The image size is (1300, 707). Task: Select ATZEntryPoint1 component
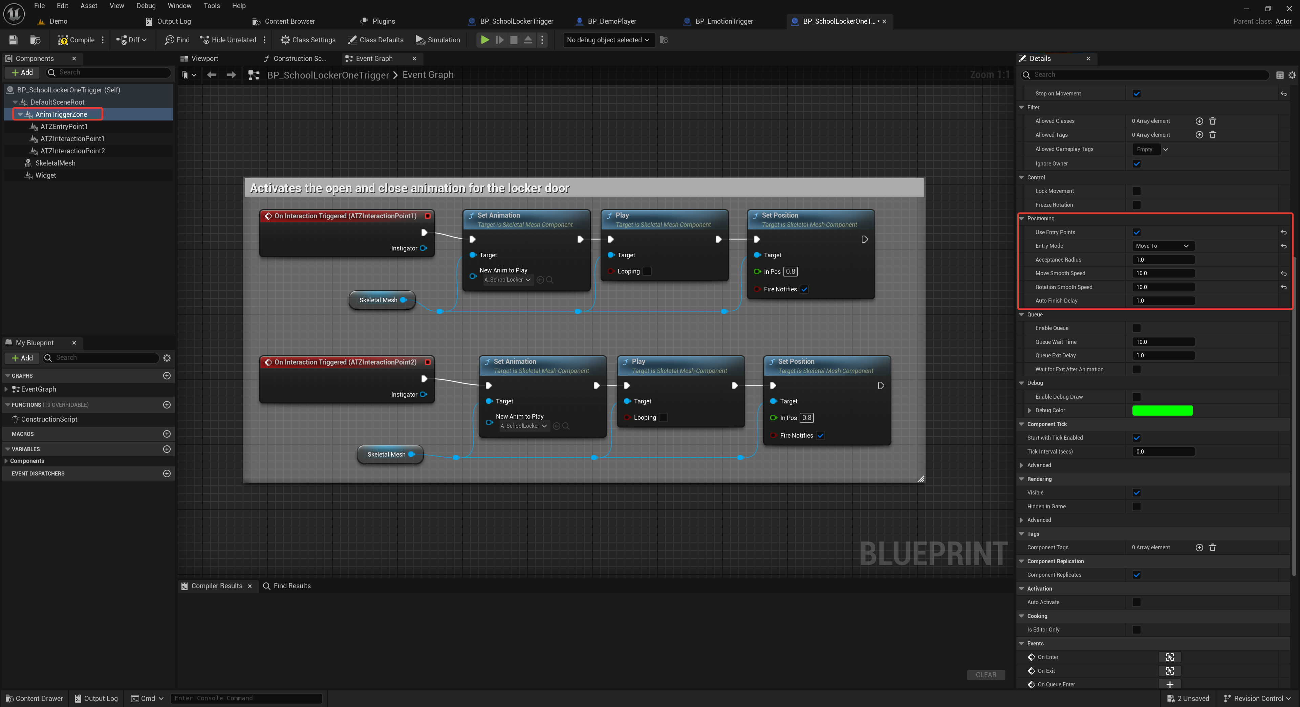click(64, 127)
